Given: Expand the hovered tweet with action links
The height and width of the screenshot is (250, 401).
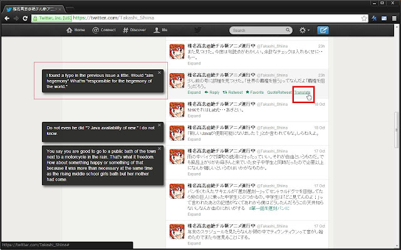Looking at the screenshot, I should [x=194, y=92].
